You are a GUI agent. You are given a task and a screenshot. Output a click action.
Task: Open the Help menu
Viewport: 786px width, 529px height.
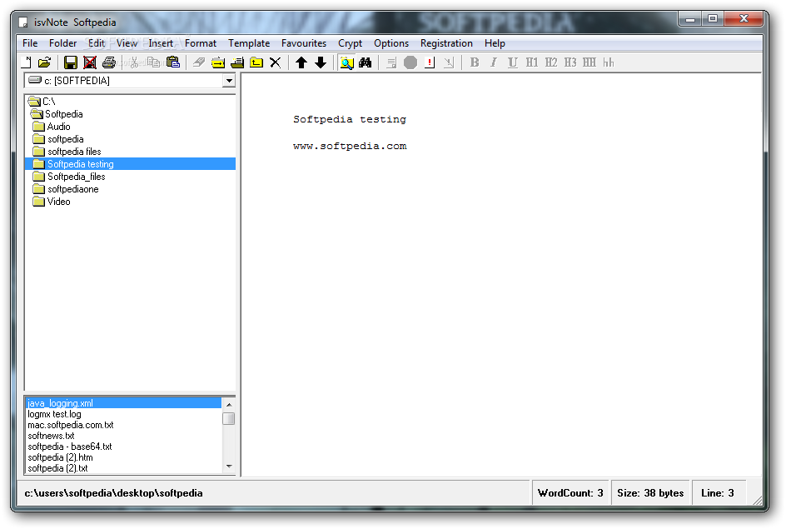pyautogui.click(x=495, y=43)
